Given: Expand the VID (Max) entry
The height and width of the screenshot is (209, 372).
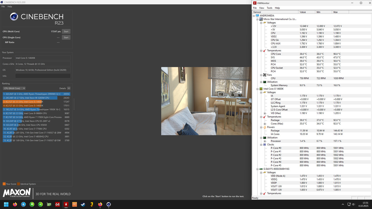Looking at the screenshot, I should point(265,113).
